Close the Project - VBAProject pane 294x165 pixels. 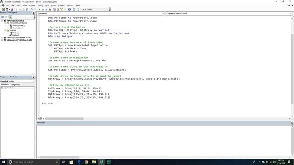point(34,13)
